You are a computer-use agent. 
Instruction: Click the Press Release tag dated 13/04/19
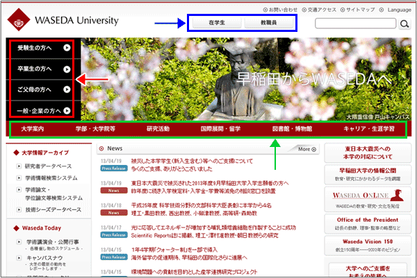click(114, 168)
